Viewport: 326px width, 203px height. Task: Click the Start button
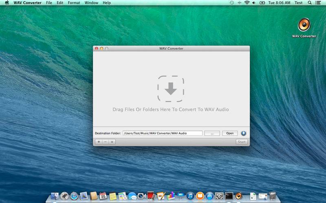click(242, 142)
